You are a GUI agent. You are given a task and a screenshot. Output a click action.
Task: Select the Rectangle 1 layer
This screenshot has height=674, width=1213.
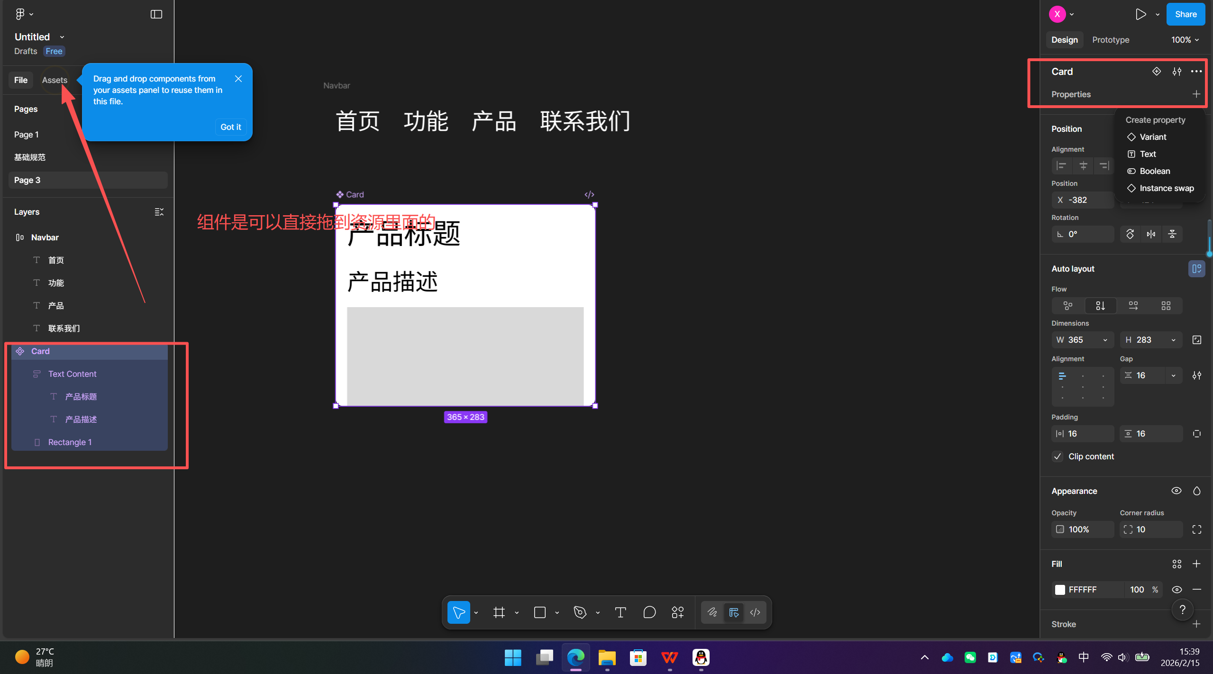click(x=70, y=442)
